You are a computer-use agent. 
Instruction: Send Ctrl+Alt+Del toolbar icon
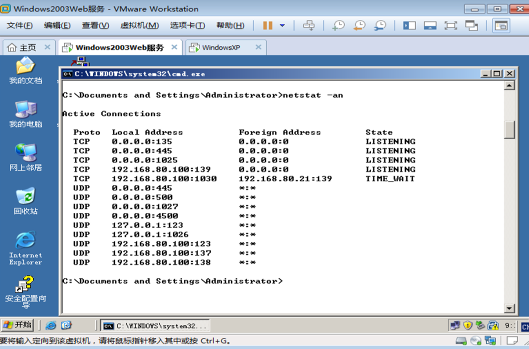point(308,25)
